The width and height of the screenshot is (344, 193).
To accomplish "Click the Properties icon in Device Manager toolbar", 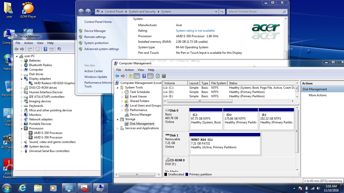I will point(38,49).
